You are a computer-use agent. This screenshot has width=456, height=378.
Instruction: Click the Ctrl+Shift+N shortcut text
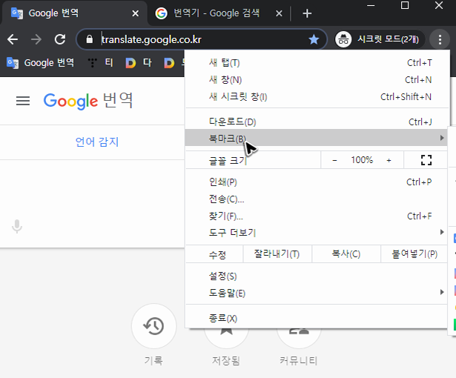(x=406, y=97)
